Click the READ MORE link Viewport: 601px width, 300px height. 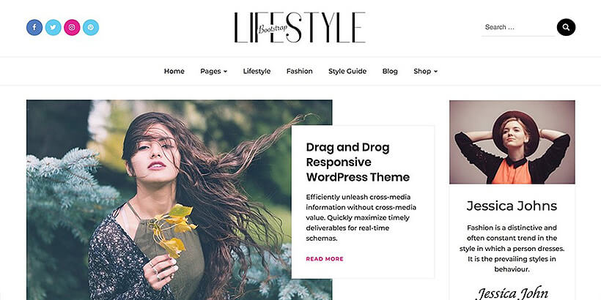pos(325,259)
